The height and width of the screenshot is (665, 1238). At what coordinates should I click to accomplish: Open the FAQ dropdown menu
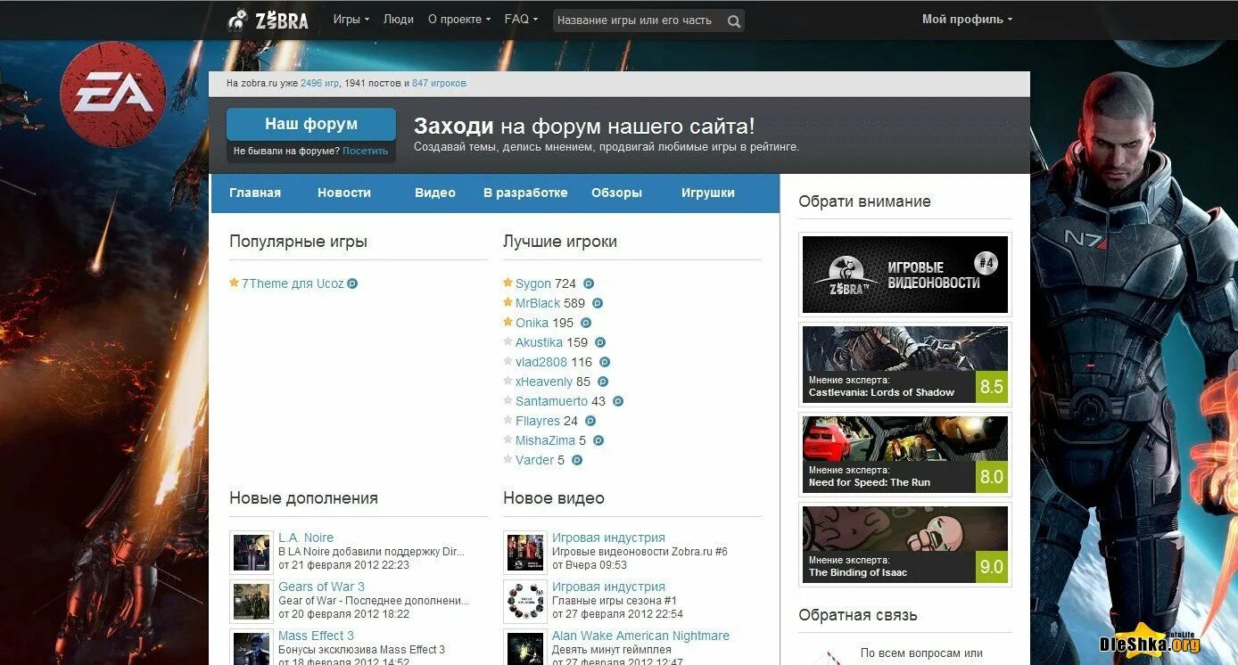click(521, 19)
